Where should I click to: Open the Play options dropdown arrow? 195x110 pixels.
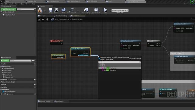110,11
